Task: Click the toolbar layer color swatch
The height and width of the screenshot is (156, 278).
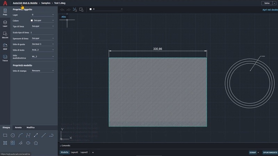Action: (91, 9)
